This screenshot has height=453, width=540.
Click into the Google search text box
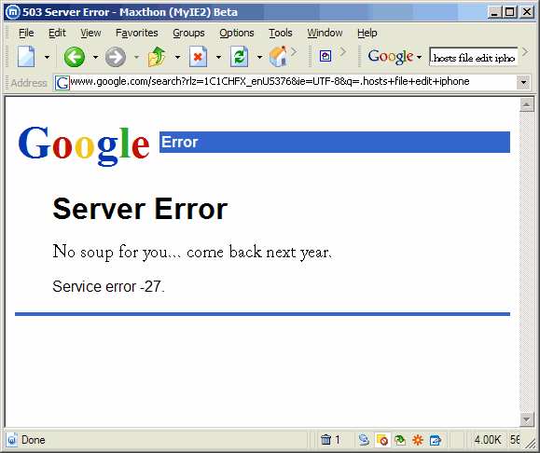point(473,57)
